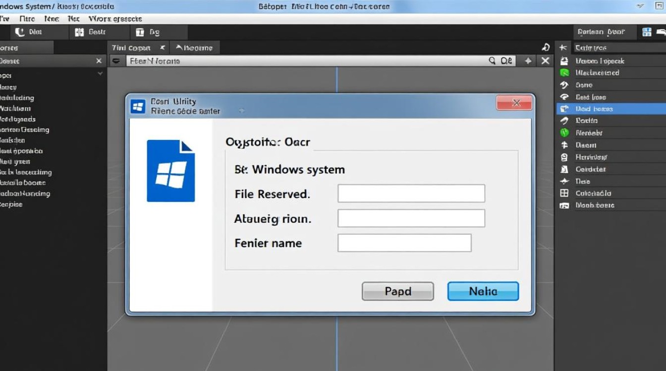Close the left panel with its X button
This screenshot has height=371, width=666.
point(99,61)
